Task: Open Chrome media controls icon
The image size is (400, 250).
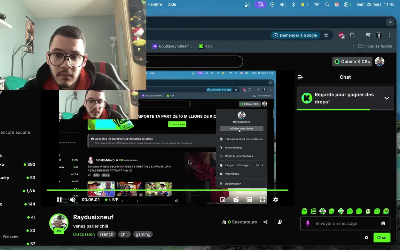Action: coord(368,35)
